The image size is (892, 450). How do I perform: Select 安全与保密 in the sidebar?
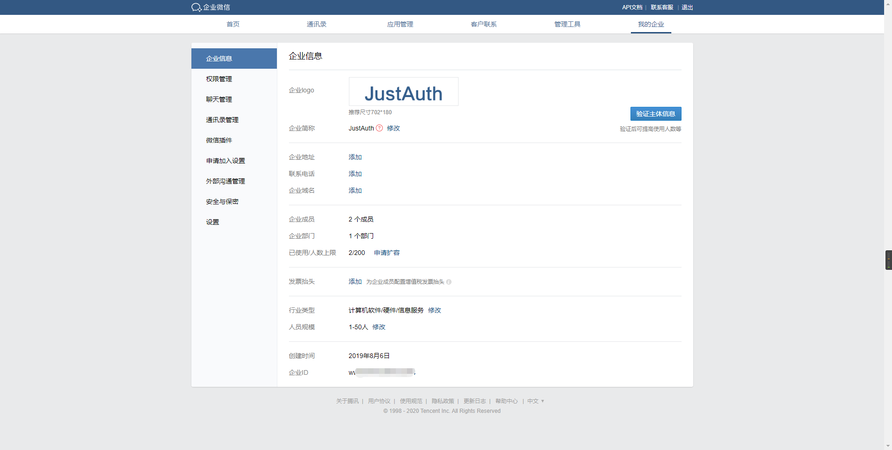[x=222, y=202]
